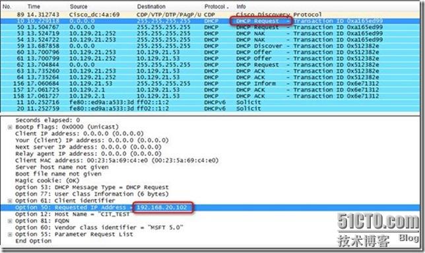
Task: Select packet 53 DHCP NAK row
Action: coord(210,33)
